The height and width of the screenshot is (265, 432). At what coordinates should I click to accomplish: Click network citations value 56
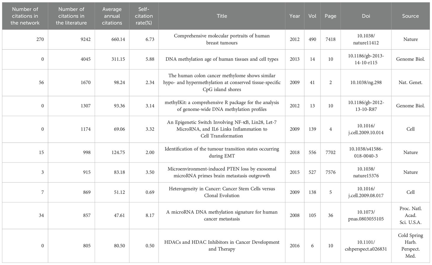click(x=41, y=82)
